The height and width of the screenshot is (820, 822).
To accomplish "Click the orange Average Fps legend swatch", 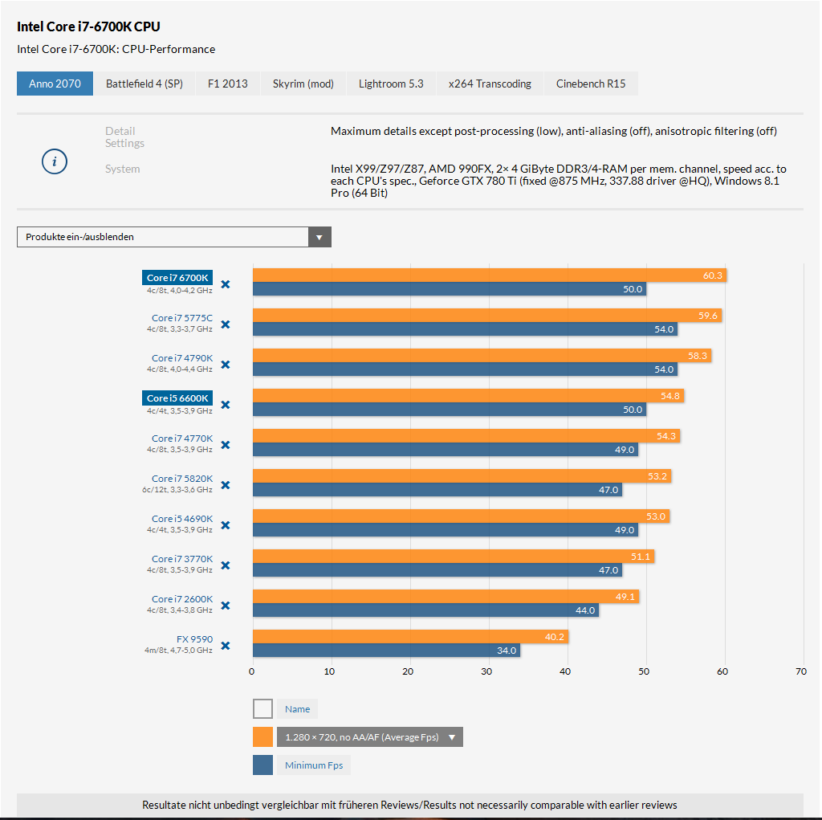I will coord(262,737).
